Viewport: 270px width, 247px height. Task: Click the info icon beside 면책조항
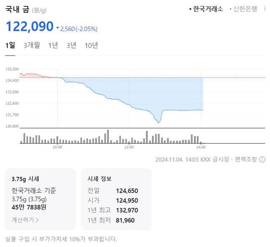click(262, 160)
